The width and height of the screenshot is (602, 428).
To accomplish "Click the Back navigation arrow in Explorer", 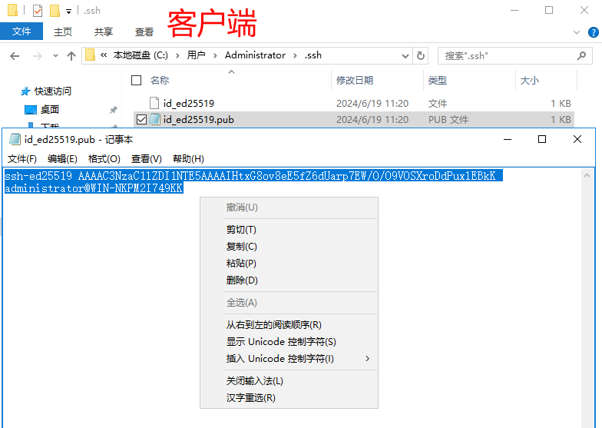I will 15,56.
